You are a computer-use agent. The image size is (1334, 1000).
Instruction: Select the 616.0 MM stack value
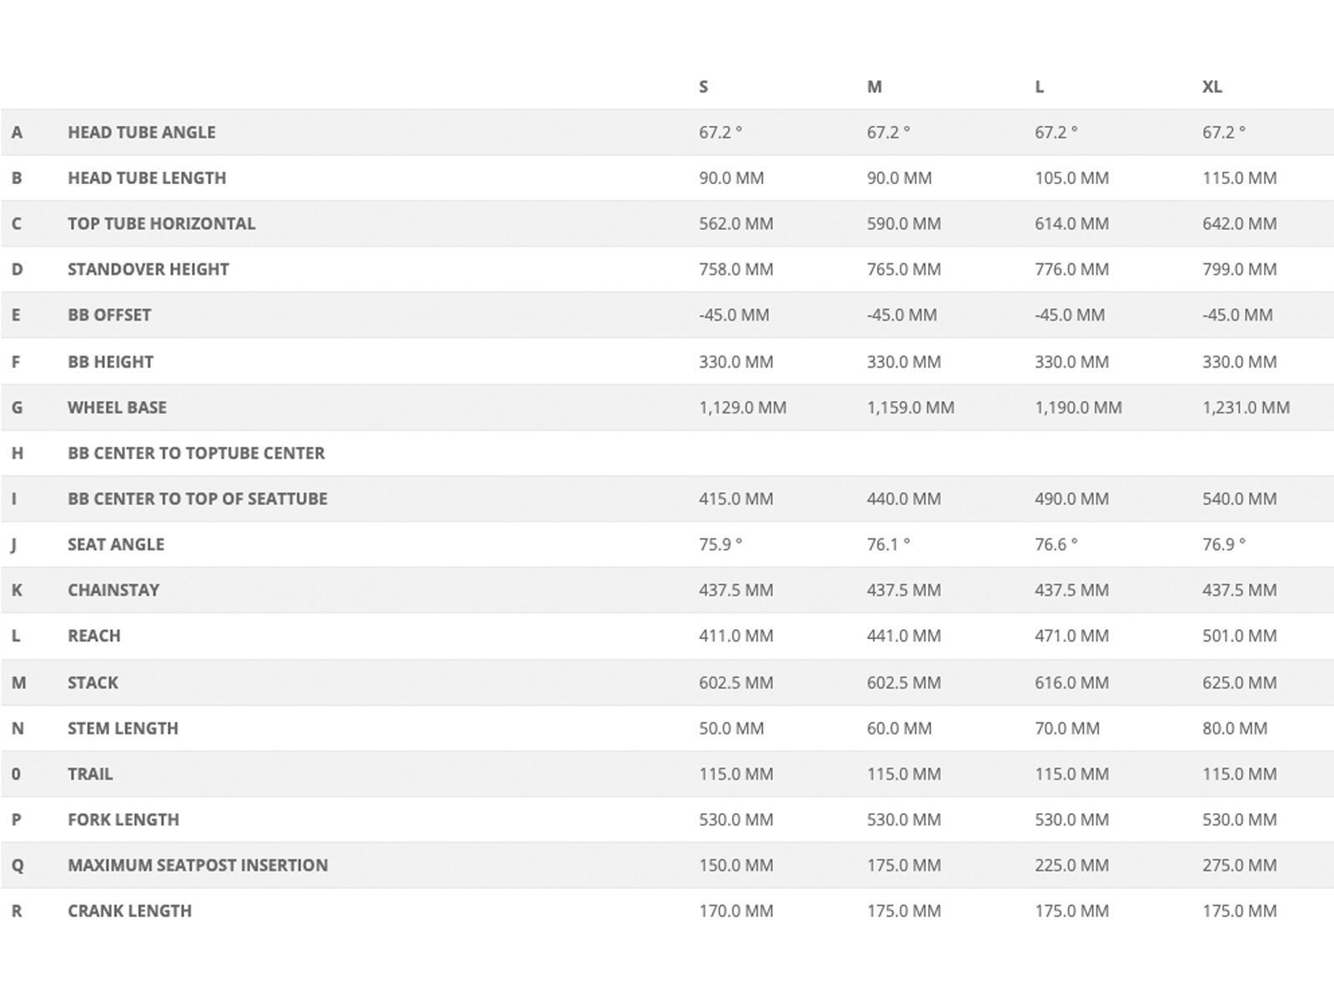point(1071,682)
